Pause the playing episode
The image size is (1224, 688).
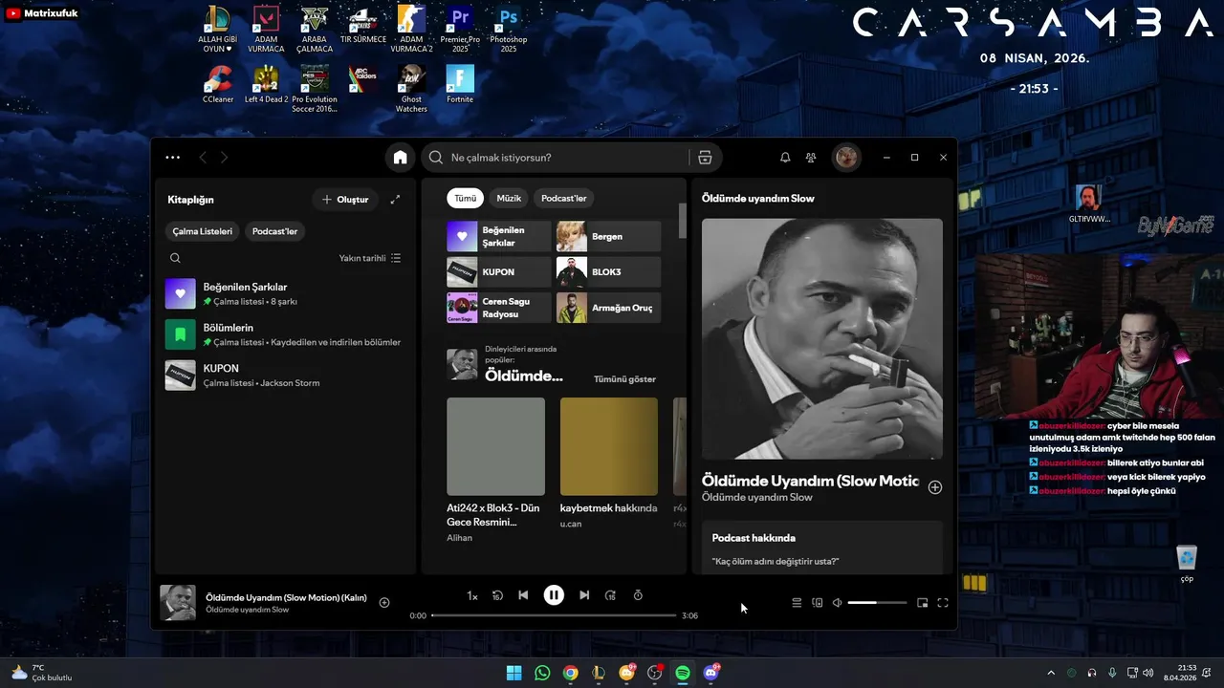click(554, 595)
